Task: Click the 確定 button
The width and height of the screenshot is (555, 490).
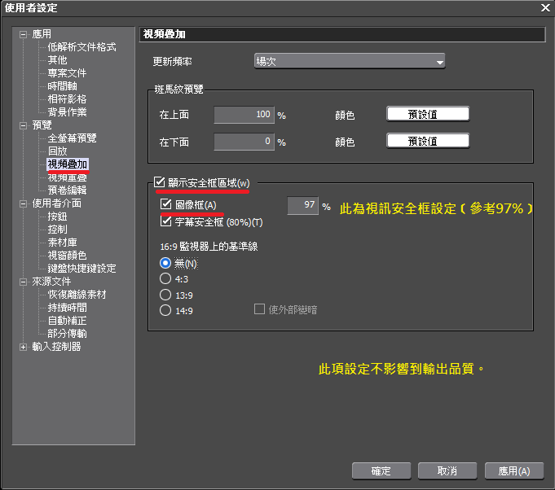Action: tap(381, 471)
